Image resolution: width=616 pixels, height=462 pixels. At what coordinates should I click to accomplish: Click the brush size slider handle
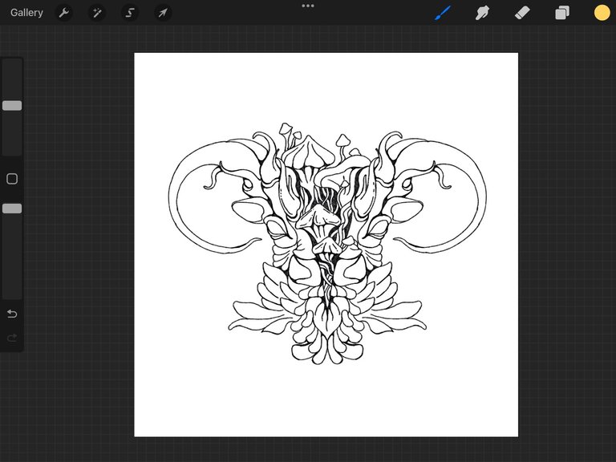click(x=12, y=105)
